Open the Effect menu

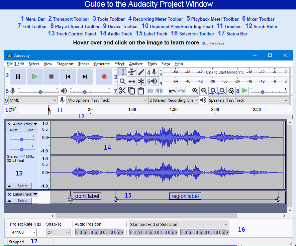(x=119, y=64)
